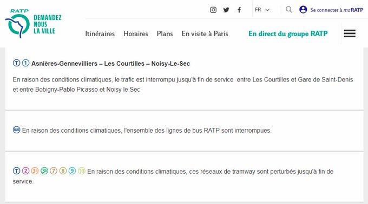
Task: Click tramway line 7 badge
Action: 54,171
